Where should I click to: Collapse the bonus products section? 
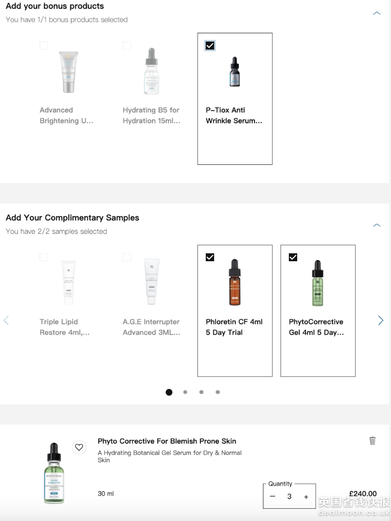click(x=376, y=13)
